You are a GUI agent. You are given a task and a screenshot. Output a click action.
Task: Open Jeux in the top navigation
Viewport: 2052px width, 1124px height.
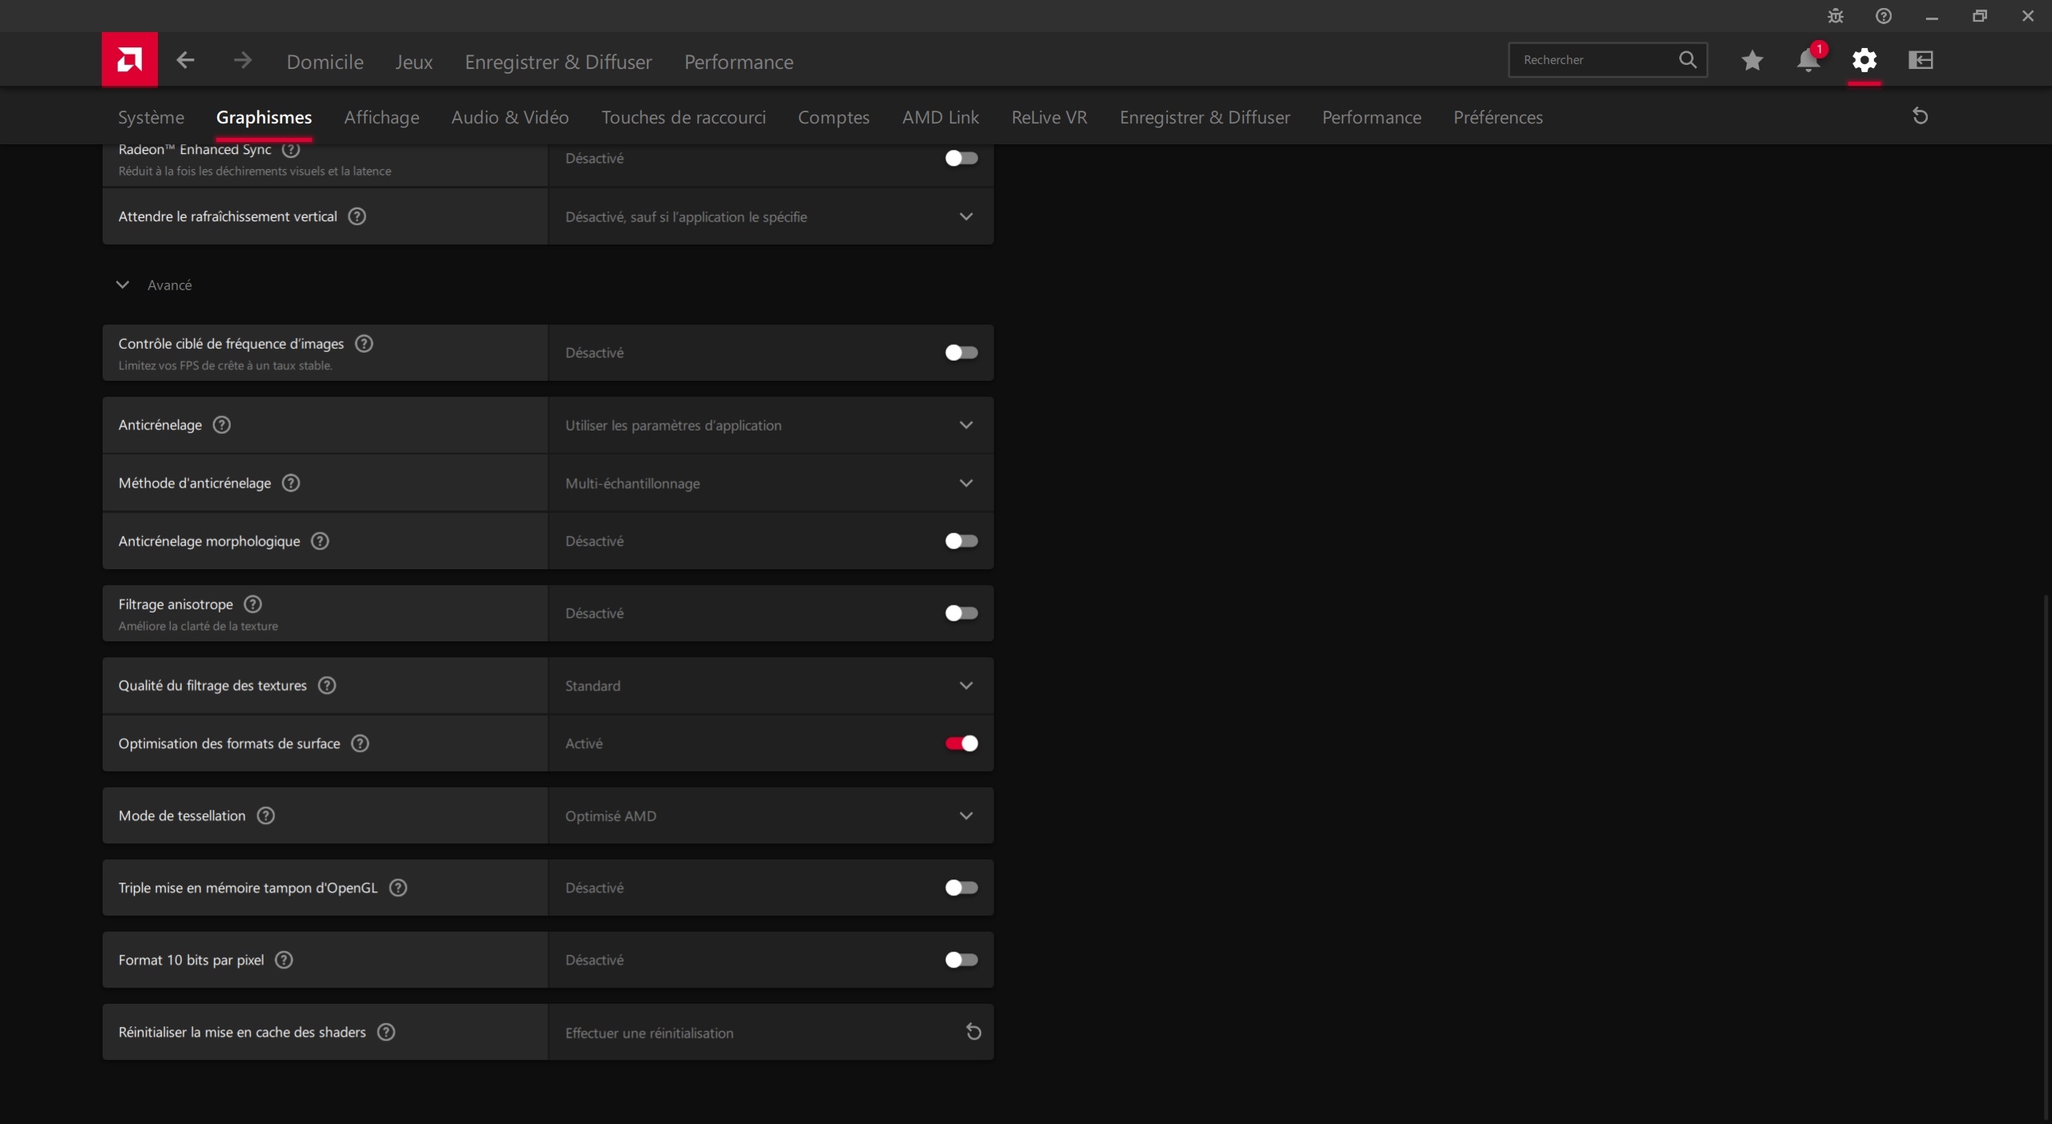[x=414, y=62]
